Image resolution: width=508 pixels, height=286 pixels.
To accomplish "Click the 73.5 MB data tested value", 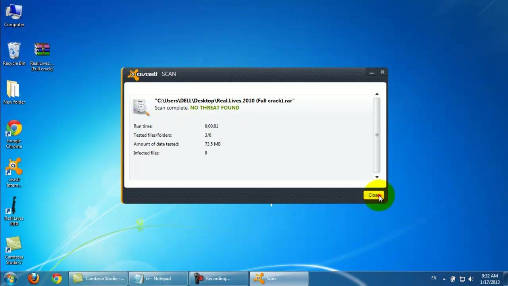I will pyautogui.click(x=213, y=144).
